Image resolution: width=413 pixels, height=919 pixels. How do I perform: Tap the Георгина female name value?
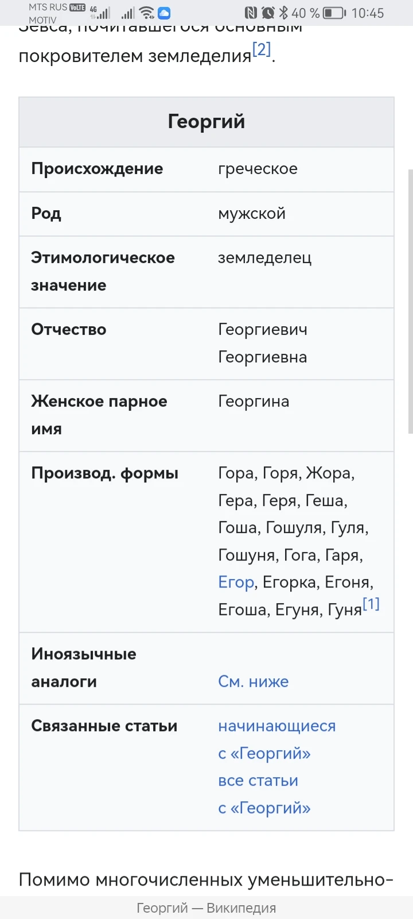pos(254,401)
